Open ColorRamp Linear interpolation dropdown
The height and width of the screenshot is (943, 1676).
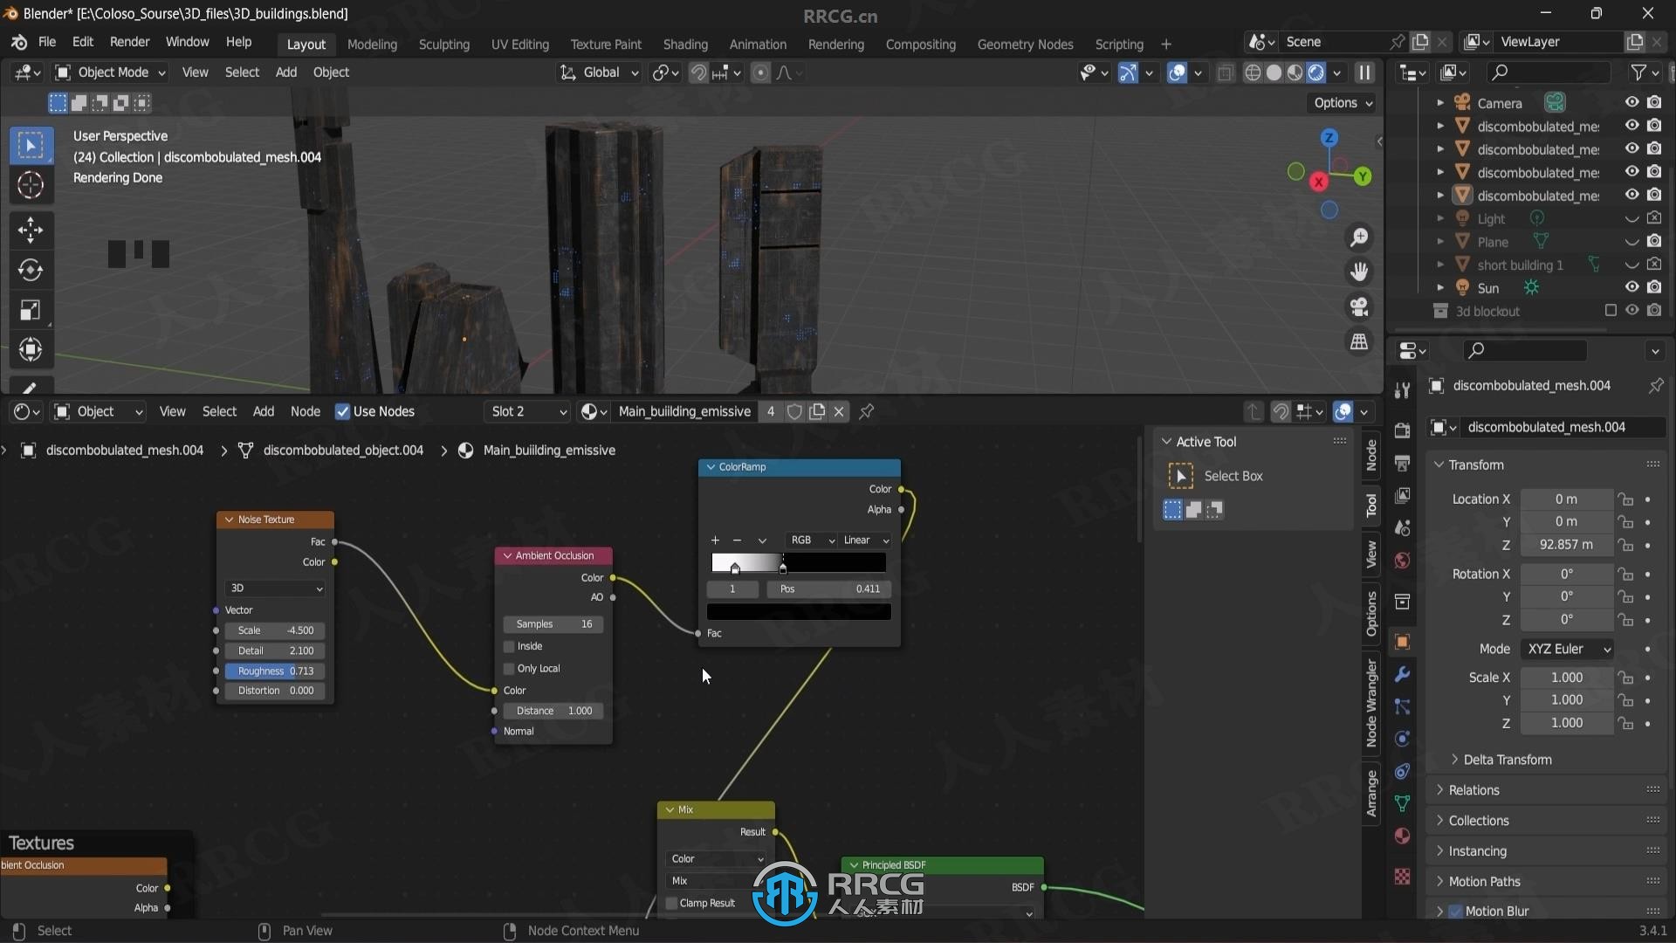coord(864,540)
